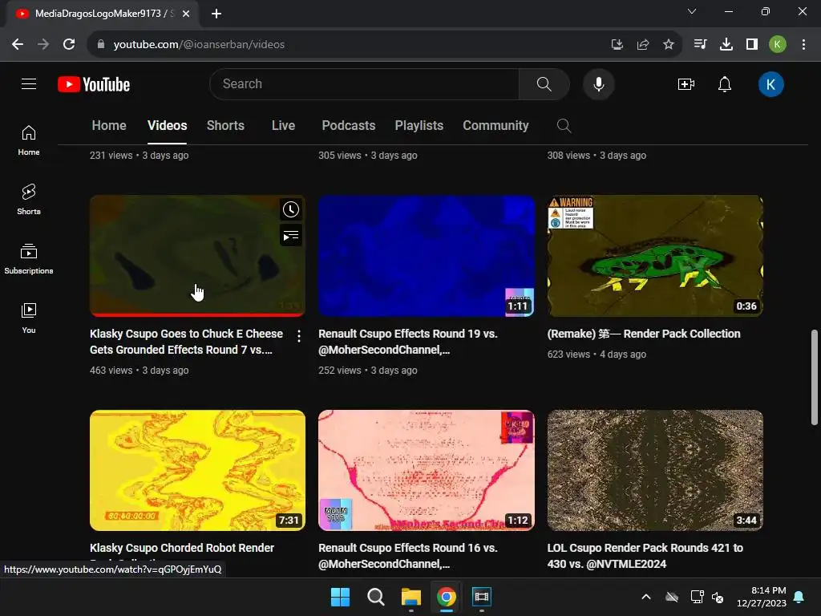Image resolution: width=821 pixels, height=616 pixels.
Task: Select the Videos tab
Action: pos(167,126)
